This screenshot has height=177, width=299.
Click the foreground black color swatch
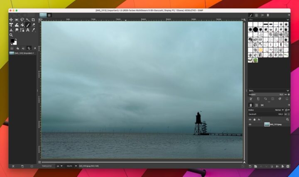click(x=12, y=40)
